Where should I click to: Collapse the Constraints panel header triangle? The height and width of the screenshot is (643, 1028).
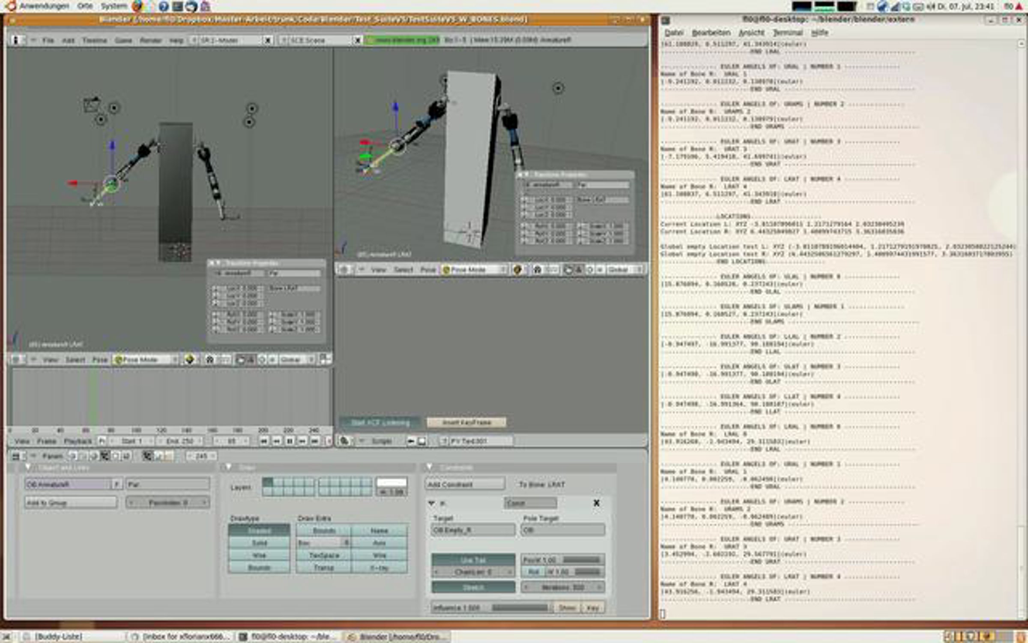tap(430, 467)
